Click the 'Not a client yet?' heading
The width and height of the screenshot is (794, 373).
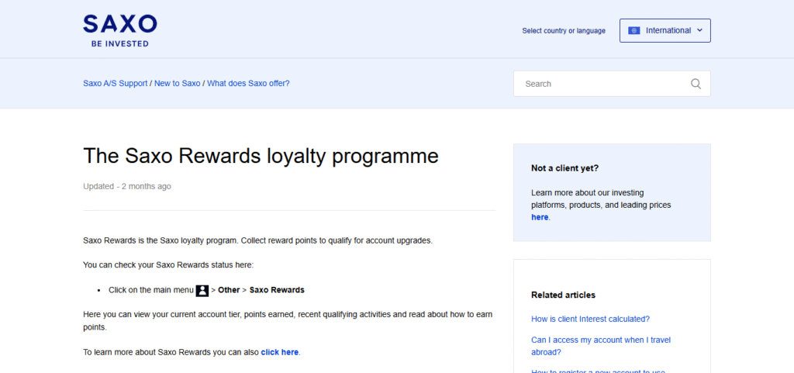564,168
